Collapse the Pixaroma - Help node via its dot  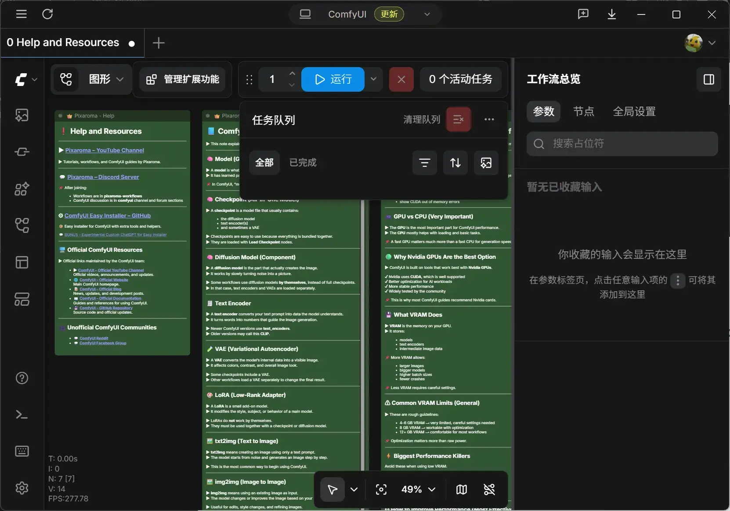pyautogui.click(x=61, y=116)
